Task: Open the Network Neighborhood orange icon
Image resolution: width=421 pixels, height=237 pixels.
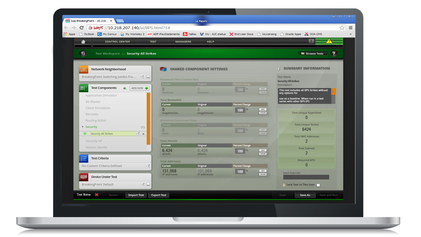Action: [84, 69]
